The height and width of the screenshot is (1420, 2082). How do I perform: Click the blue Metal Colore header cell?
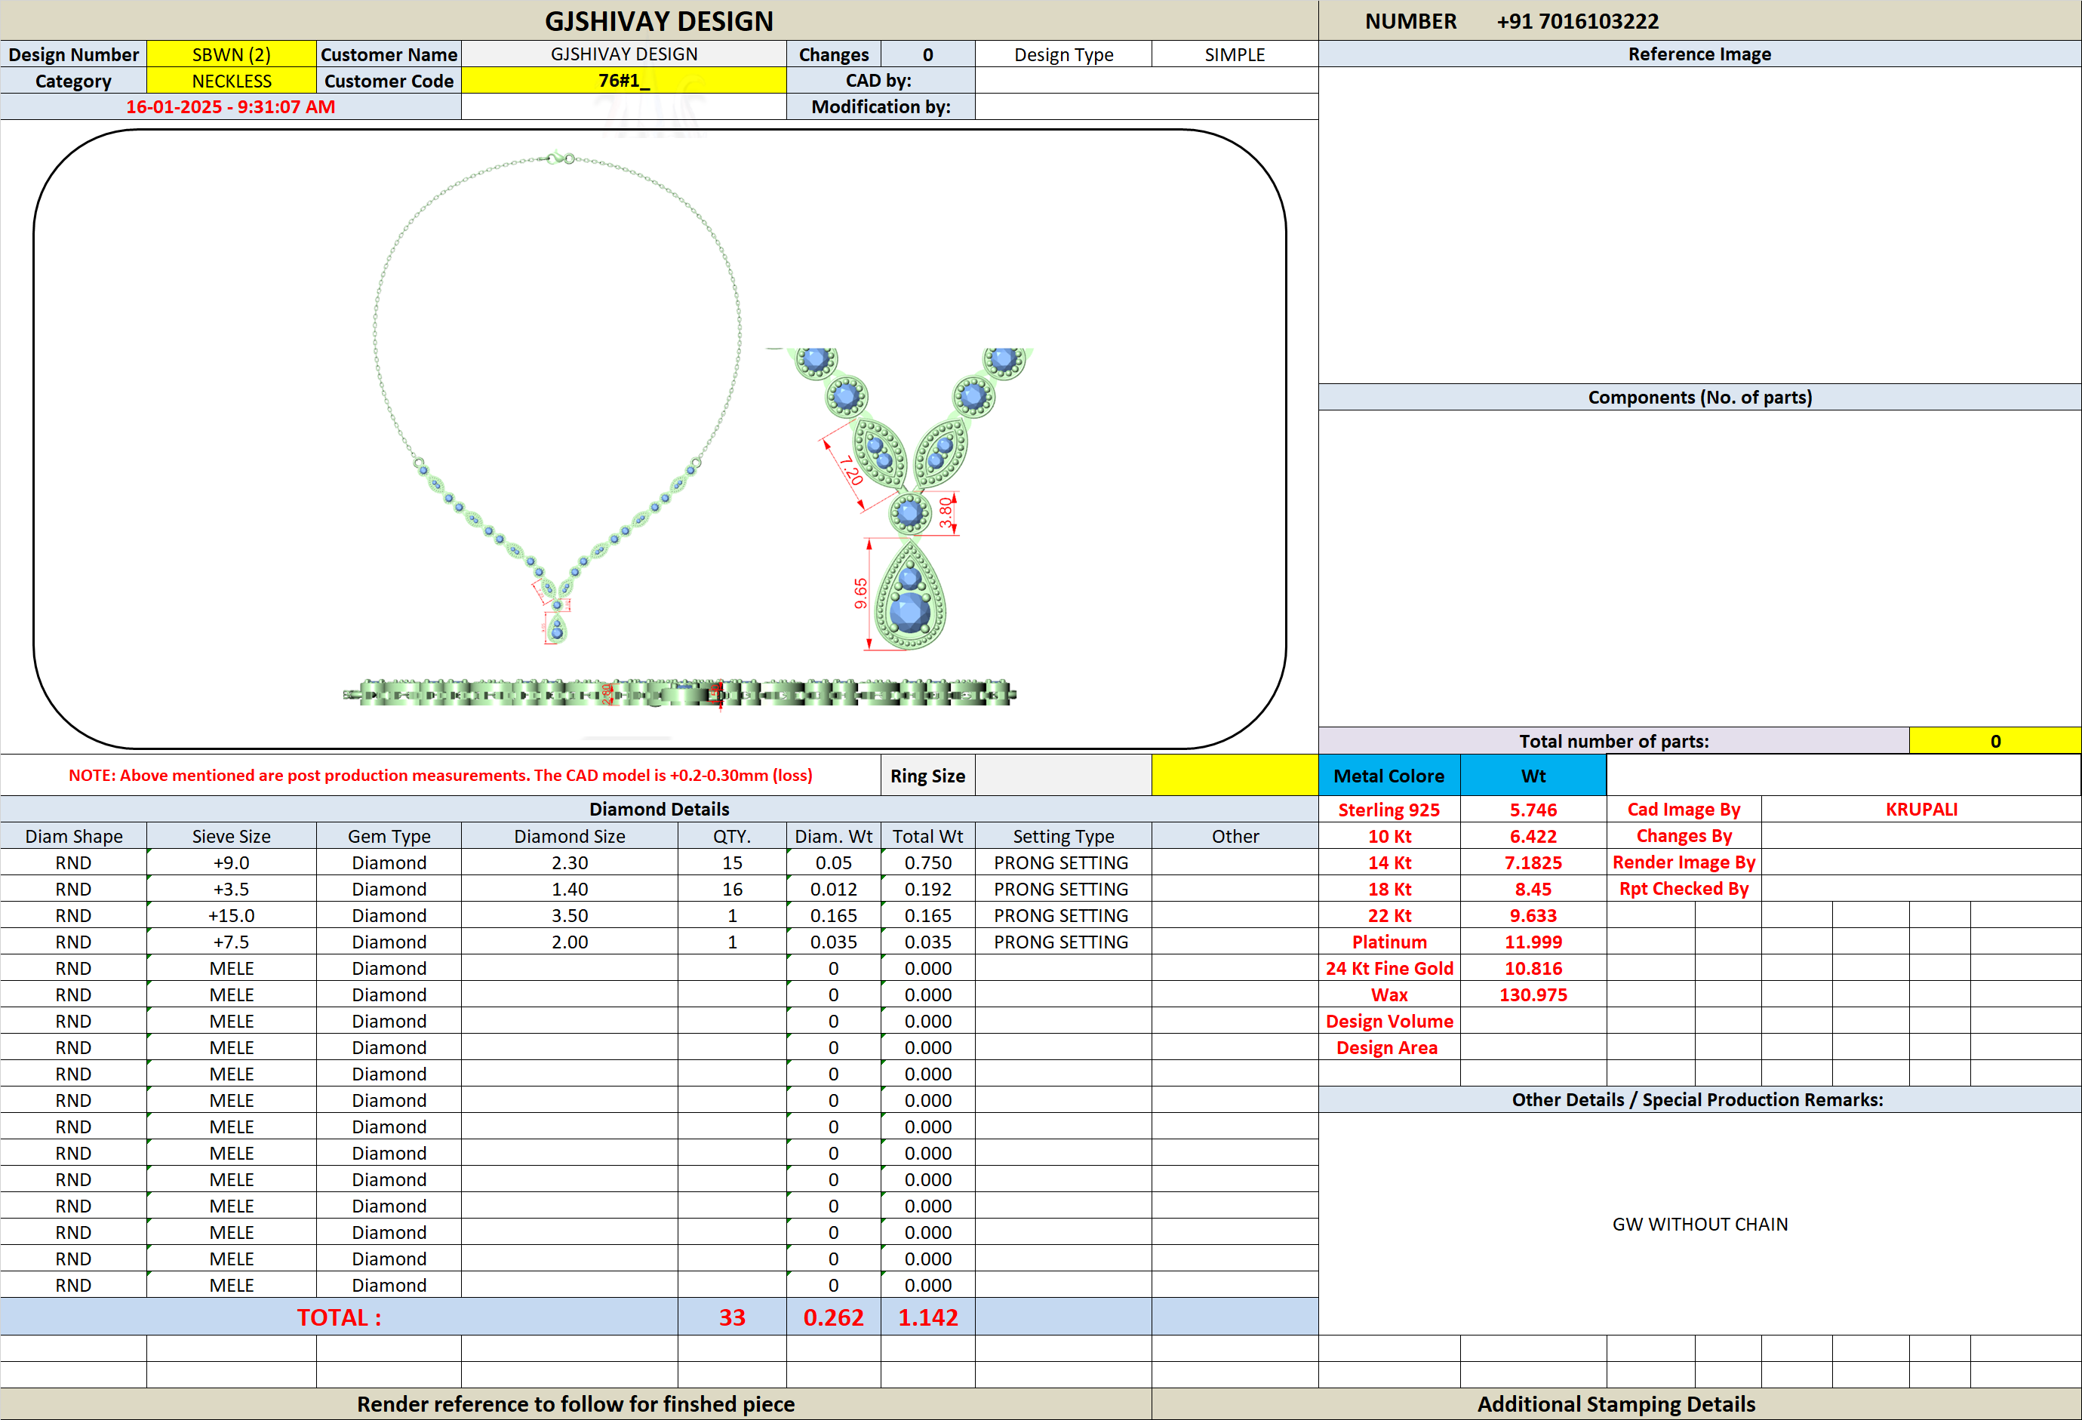pos(1389,775)
